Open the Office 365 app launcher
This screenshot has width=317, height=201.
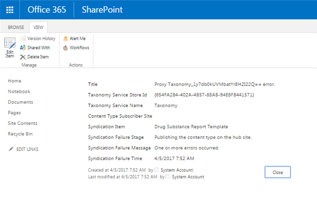tap(10, 10)
